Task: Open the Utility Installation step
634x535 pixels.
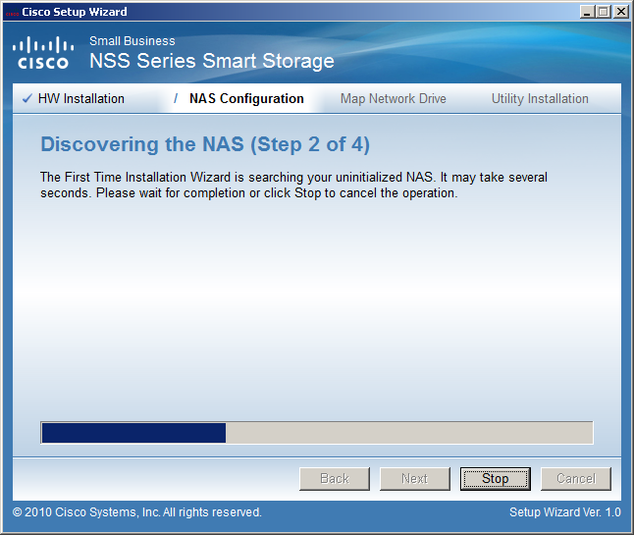Action: pyautogui.click(x=540, y=99)
